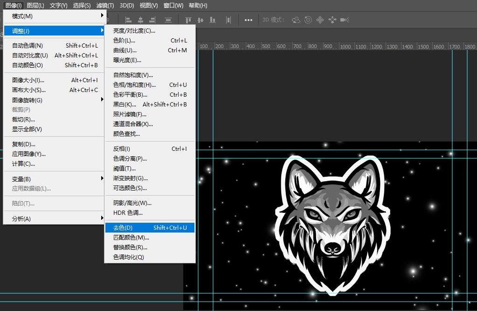Open the 3D(D) menu
Image resolution: width=477 pixels, height=311 pixels.
126,6
